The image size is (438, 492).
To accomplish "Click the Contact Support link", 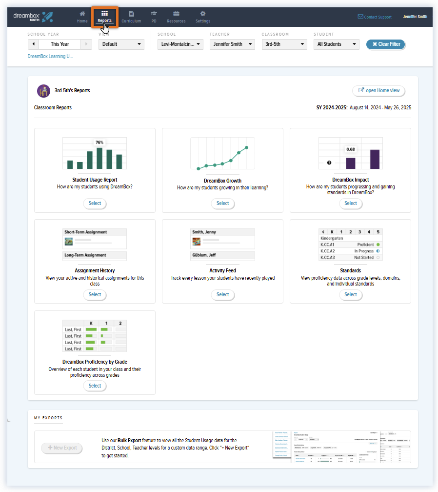I will tap(375, 17).
